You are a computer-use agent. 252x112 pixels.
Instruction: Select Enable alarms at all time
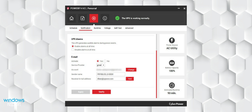coord(73,46)
